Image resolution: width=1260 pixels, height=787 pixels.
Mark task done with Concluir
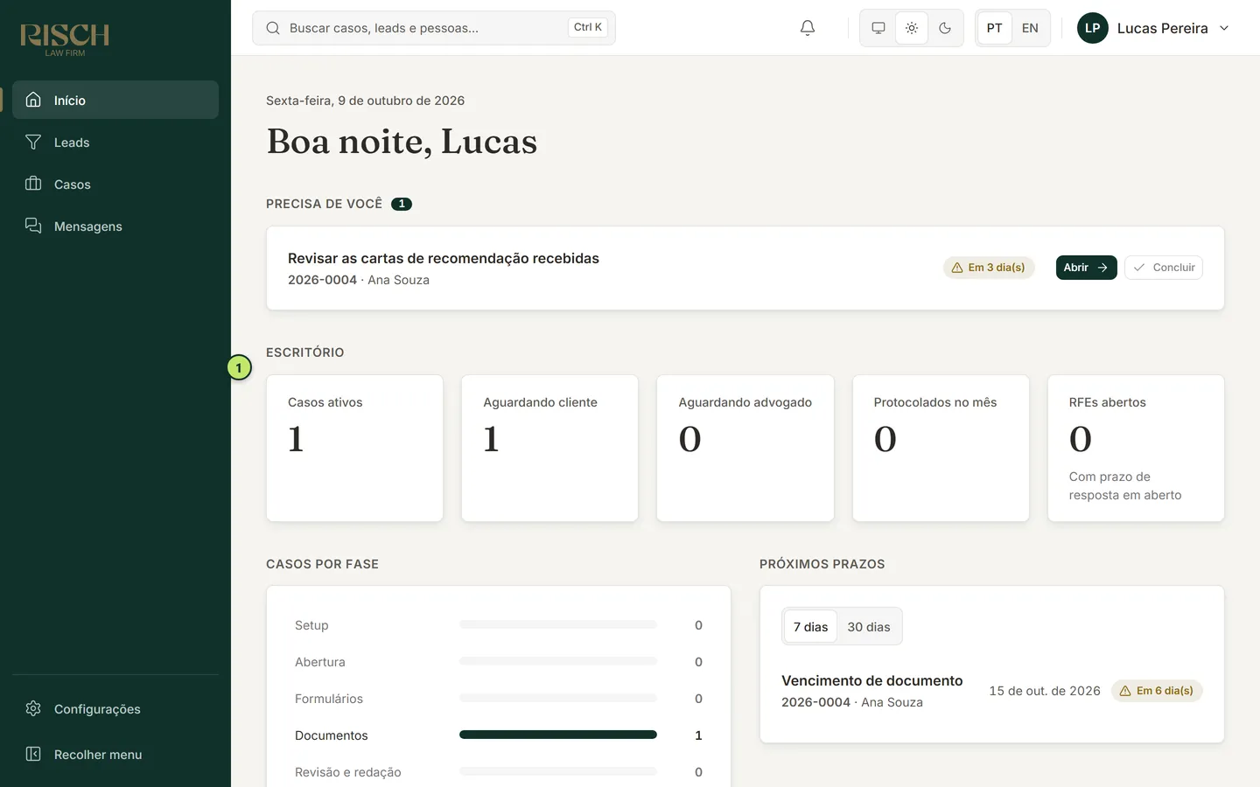pyautogui.click(x=1164, y=268)
